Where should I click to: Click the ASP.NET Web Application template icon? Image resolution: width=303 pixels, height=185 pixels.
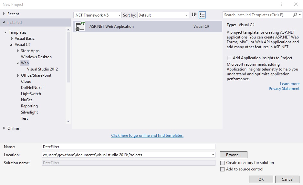[80, 27]
